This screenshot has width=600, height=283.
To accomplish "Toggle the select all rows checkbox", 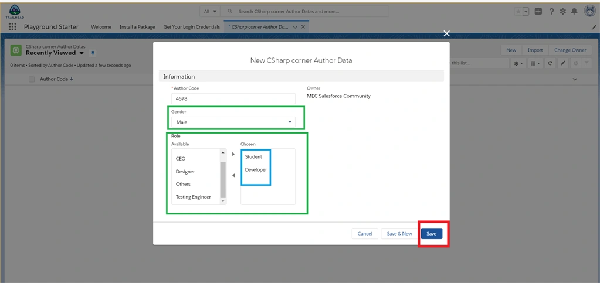I will click(32, 79).
